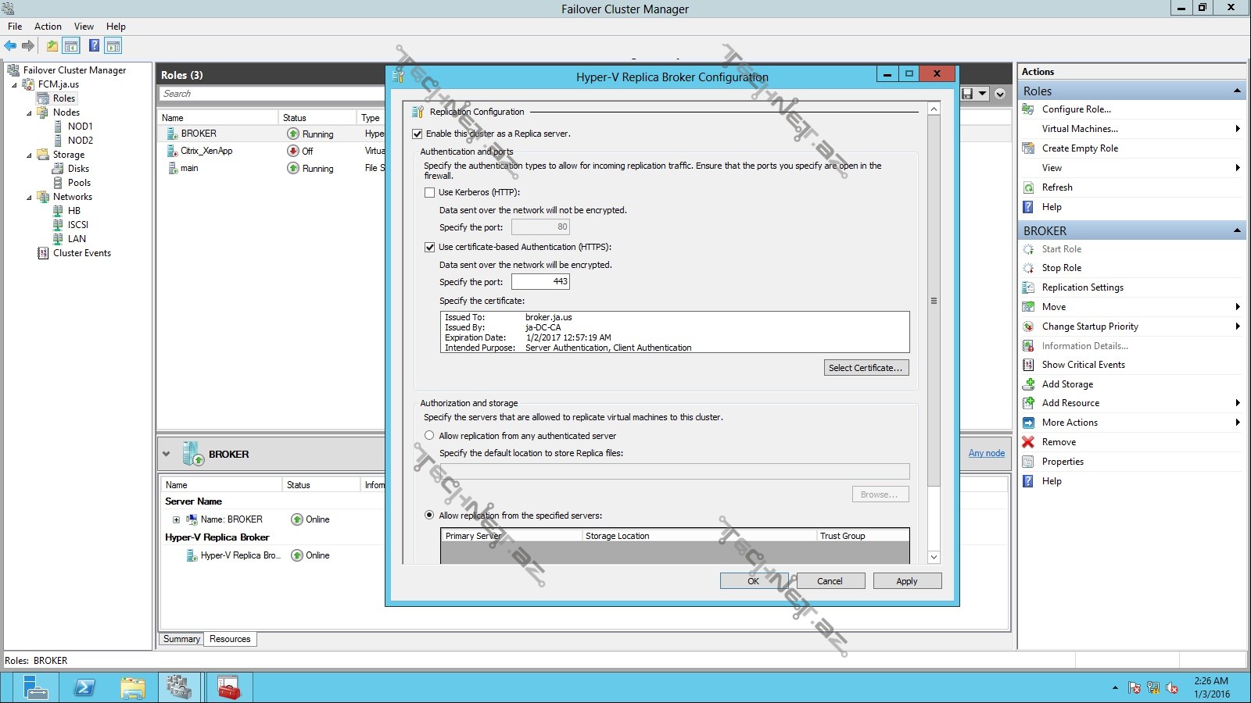Image resolution: width=1251 pixels, height=703 pixels.
Task: Open the Action menu
Action: click(x=48, y=27)
